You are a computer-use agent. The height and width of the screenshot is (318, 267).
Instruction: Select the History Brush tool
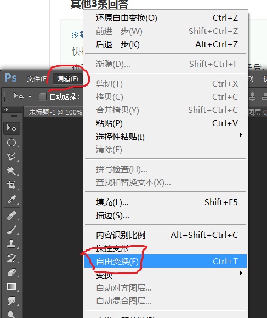(x=12, y=258)
